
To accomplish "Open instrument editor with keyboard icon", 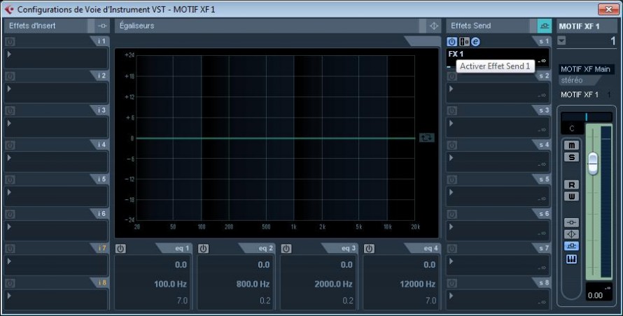I will [572, 259].
